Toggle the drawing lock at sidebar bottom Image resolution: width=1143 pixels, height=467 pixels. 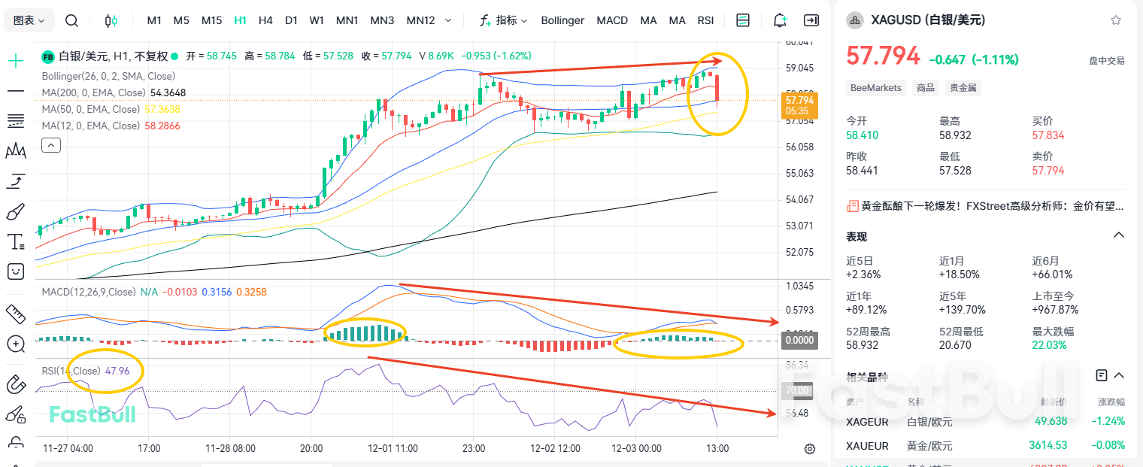(x=15, y=444)
